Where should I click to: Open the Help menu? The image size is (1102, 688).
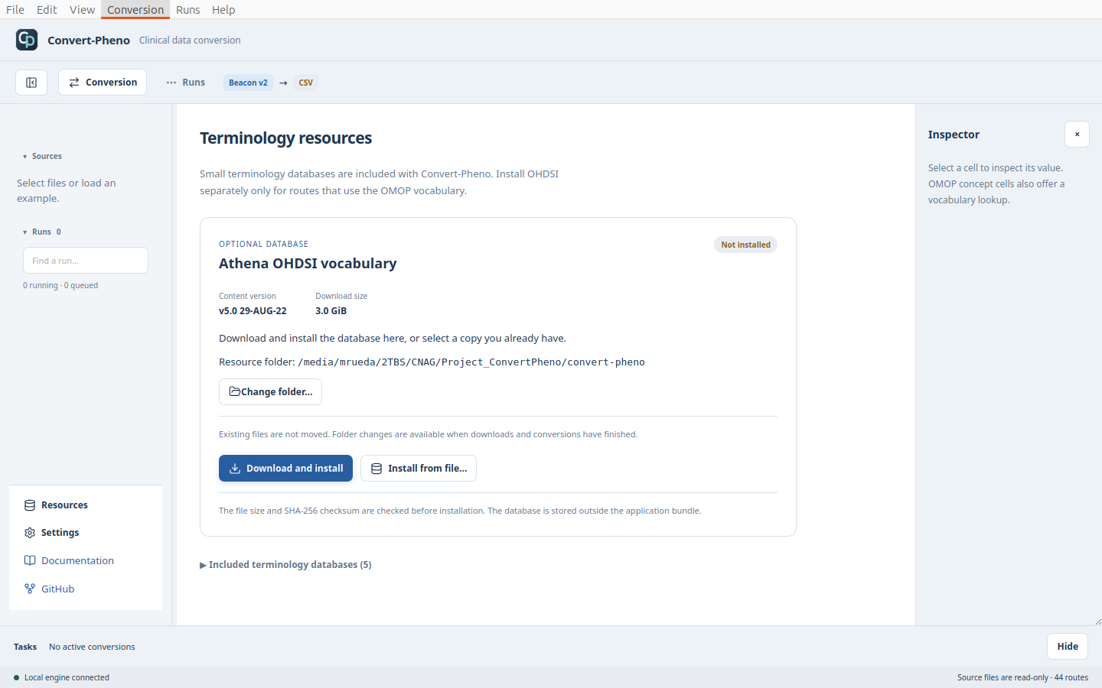[223, 9]
